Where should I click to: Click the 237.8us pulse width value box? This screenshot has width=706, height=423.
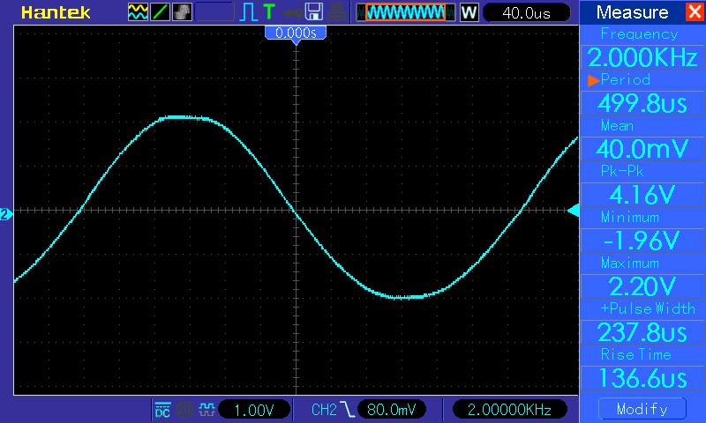(642, 332)
